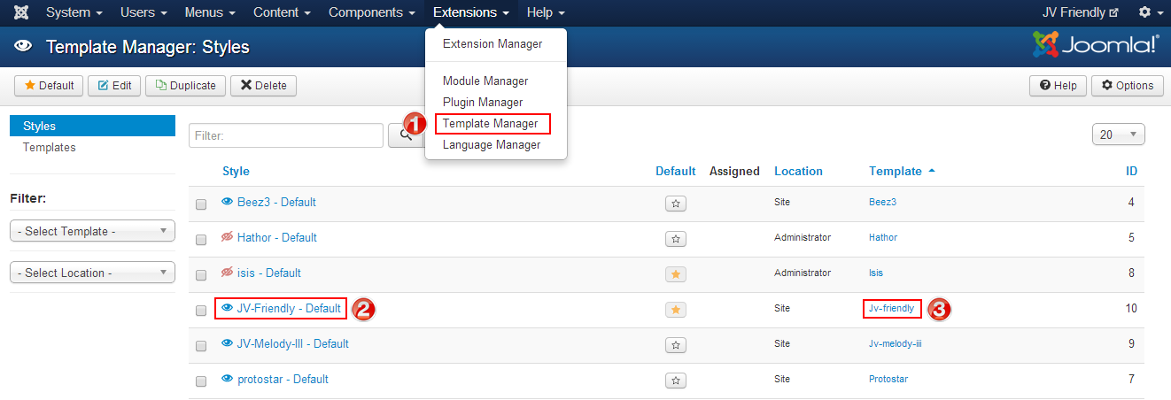Viewport: 1171px width, 400px height.
Task: Select the Hathor - Default row checkbox
Action: click(201, 240)
